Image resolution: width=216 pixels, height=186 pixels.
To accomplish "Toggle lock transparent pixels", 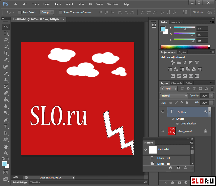I will tap(170, 103).
